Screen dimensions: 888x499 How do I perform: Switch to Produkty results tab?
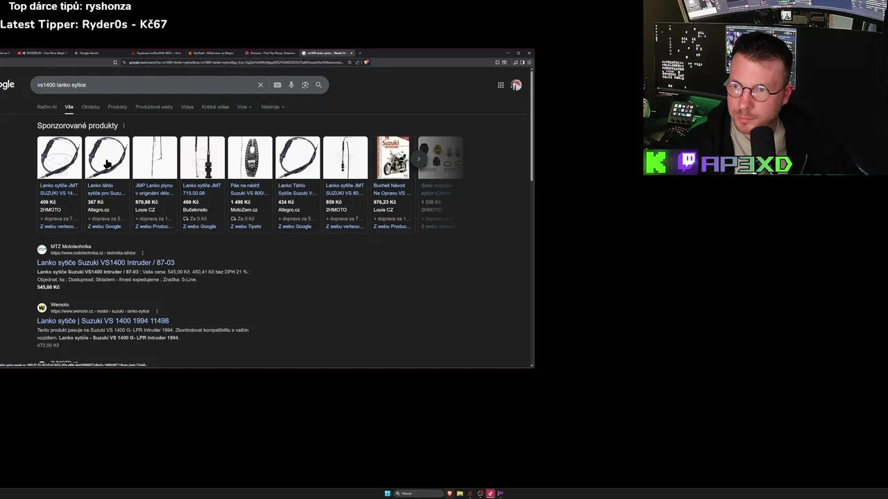coord(117,107)
